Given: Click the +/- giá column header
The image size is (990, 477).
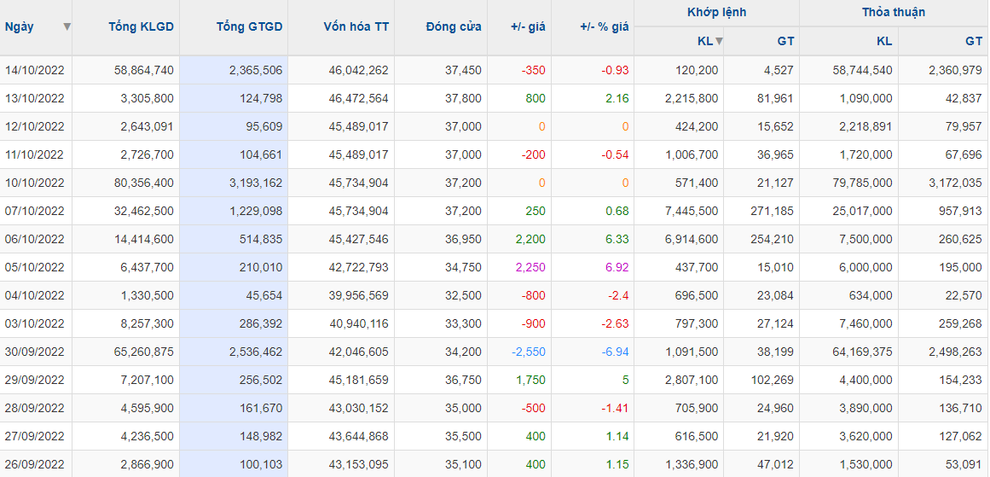Looking at the screenshot, I should pyautogui.click(x=528, y=26).
